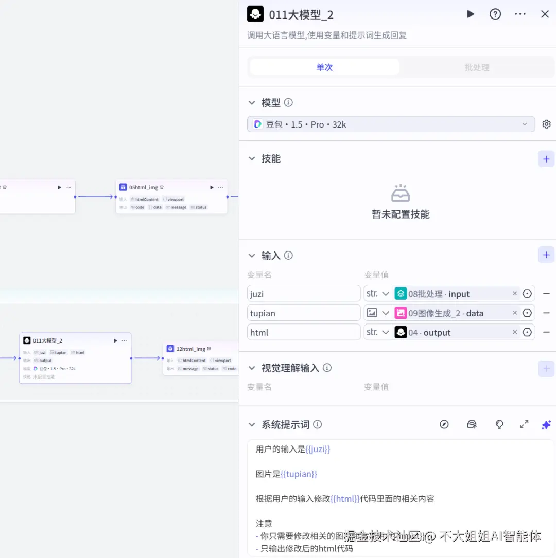
Task: Open variable picker for tupian row
Action: tap(527, 313)
